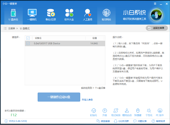170x125 pixels.
Task: Open the 官方网站 official website globe
Action: click(106, 15)
